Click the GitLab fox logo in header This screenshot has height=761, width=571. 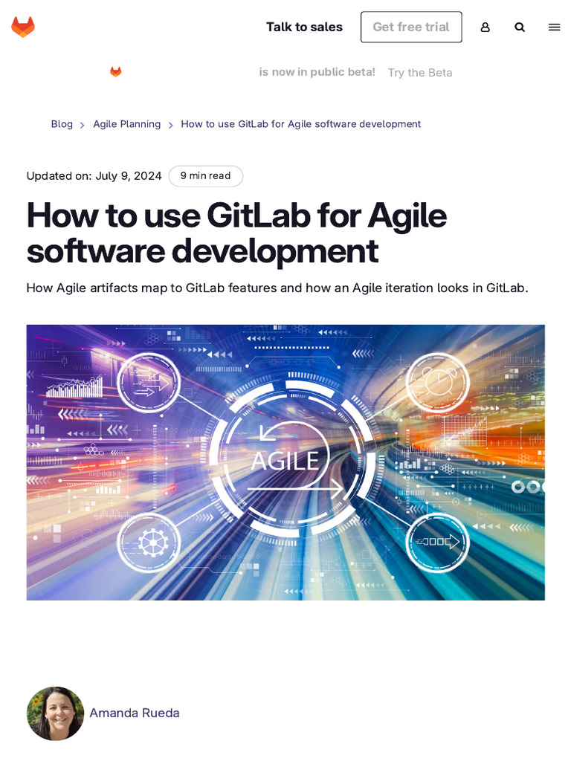pyautogui.click(x=23, y=27)
